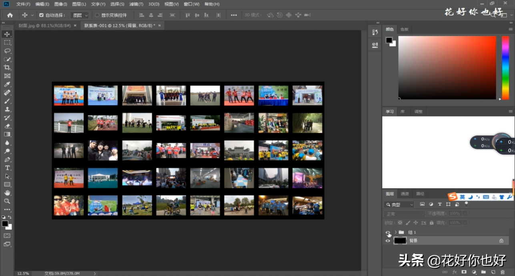Select the Crop tool
Screen dimensions: 515x276
(7, 68)
